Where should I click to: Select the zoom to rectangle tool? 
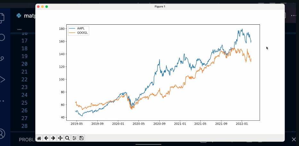[67, 138]
